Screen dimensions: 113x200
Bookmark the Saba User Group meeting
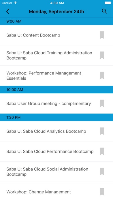102,103
